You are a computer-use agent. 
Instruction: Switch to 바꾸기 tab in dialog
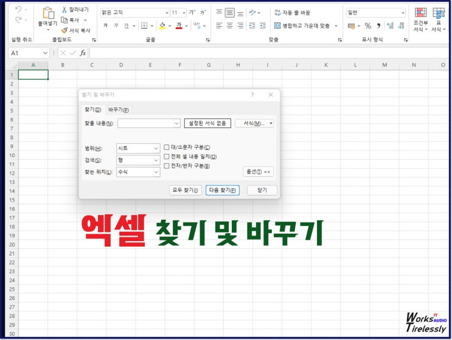click(119, 110)
